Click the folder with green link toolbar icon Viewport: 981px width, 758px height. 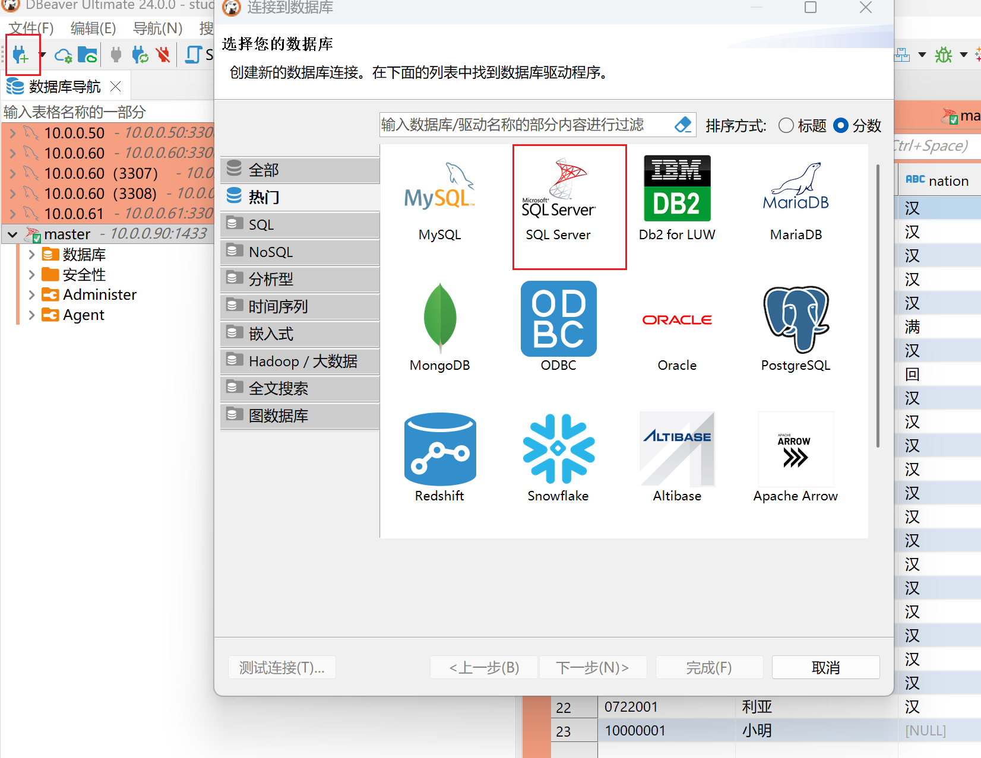(87, 55)
